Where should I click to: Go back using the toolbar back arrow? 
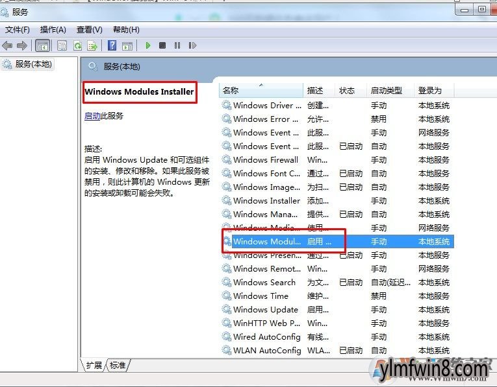7,45
